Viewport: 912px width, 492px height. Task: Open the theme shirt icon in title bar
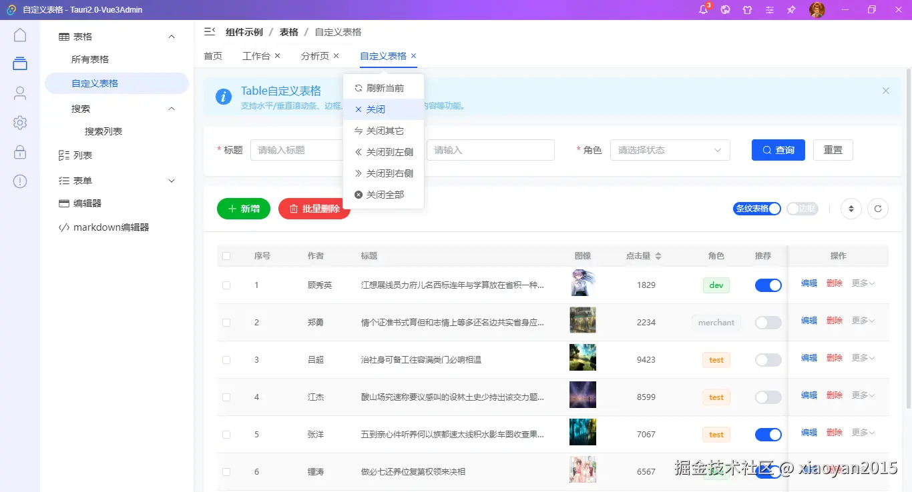747,9
